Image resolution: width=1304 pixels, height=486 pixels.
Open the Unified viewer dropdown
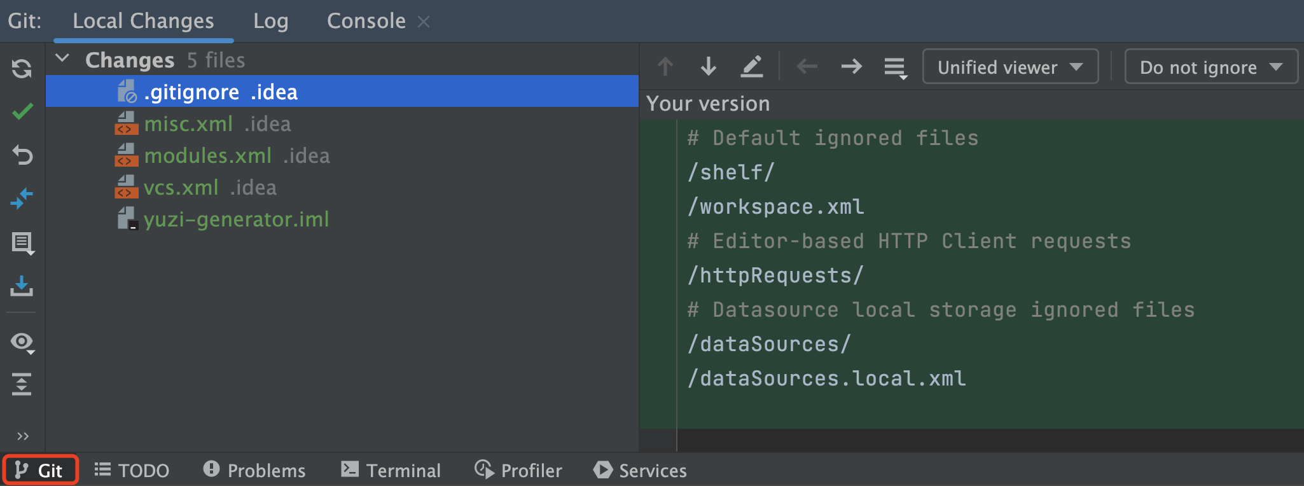point(1009,67)
